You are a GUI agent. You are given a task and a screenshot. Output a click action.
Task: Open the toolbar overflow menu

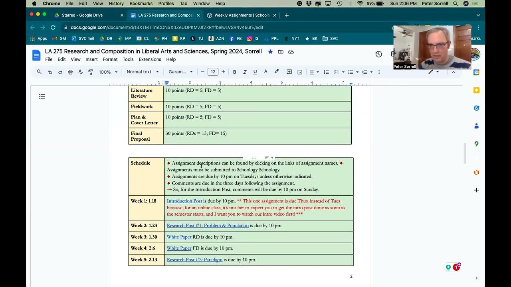coord(379,72)
